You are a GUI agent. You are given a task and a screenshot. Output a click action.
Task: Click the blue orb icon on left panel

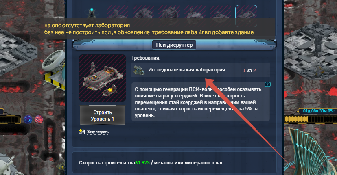point(28,119)
